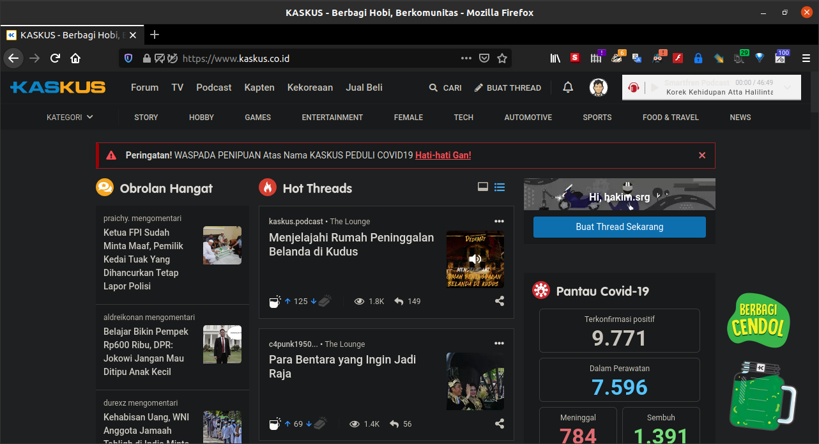Click the Buat Thread Sekarang button
The height and width of the screenshot is (444, 819).
[x=619, y=227]
